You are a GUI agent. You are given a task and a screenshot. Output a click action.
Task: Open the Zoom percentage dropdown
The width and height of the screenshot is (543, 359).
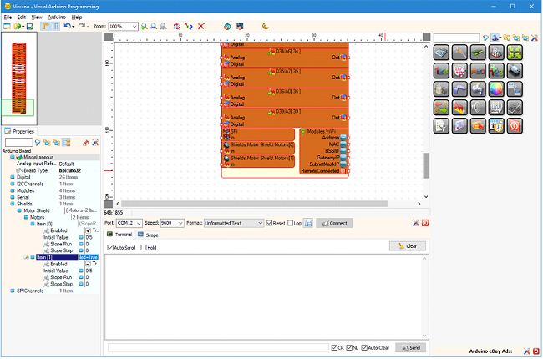(134, 27)
